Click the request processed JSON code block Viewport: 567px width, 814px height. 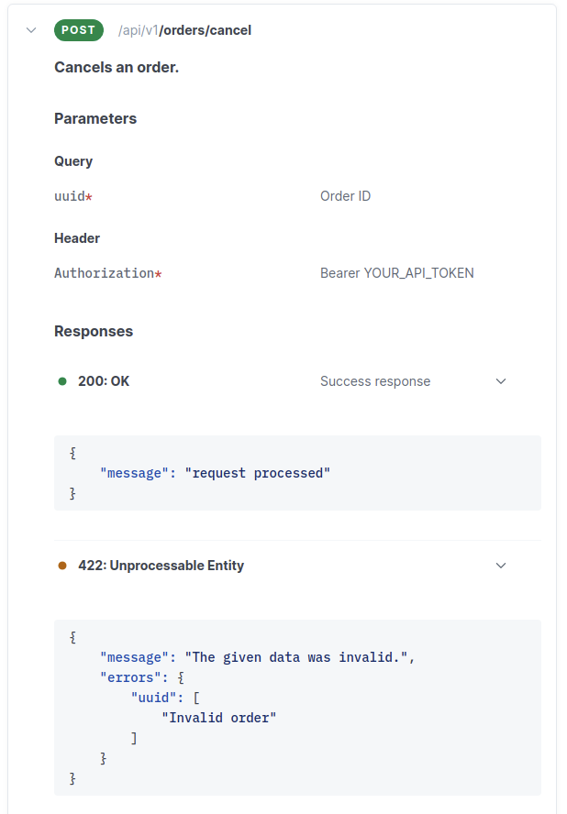pyautogui.click(x=297, y=473)
